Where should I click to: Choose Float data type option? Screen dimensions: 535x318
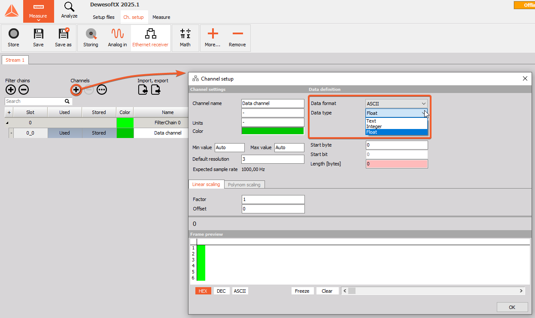coord(396,132)
